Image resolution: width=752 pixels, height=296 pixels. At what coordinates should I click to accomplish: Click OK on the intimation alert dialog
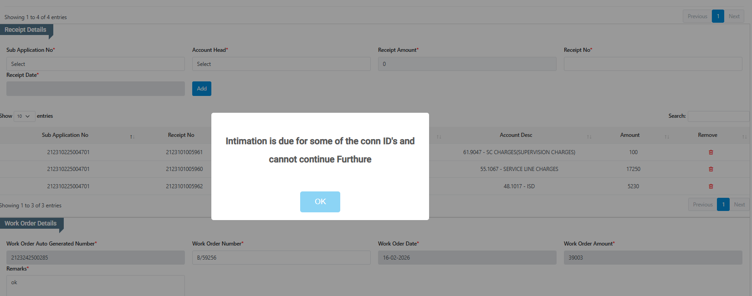[x=320, y=201]
